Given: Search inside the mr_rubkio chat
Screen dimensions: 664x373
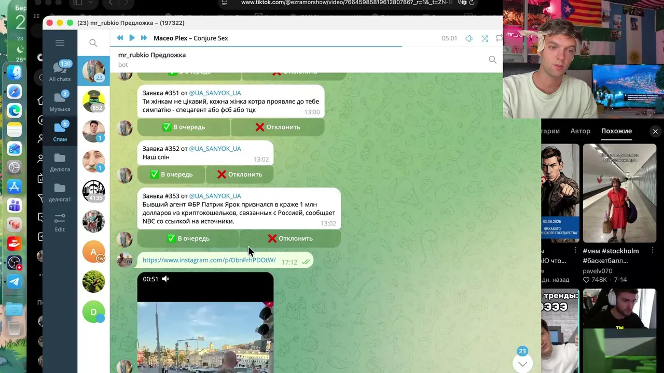Looking at the screenshot, I should pyautogui.click(x=492, y=60).
